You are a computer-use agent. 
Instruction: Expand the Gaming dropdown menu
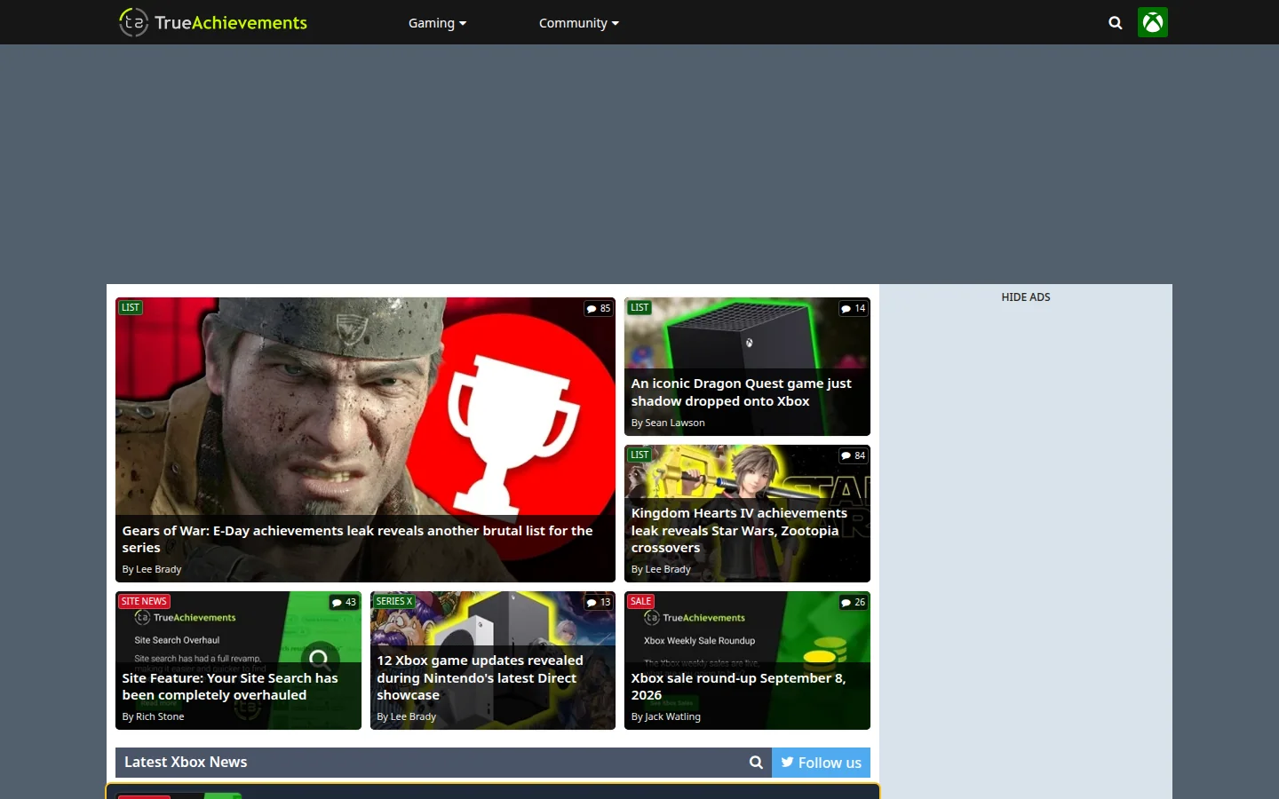pos(437,23)
